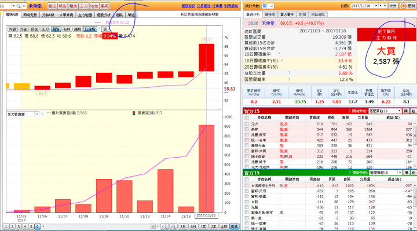The height and width of the screenshot is (231, 417).
Task: Check the 美林 broker row checkbox
Action: click(247, 129)
